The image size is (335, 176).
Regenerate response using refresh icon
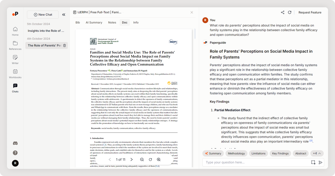289,13
